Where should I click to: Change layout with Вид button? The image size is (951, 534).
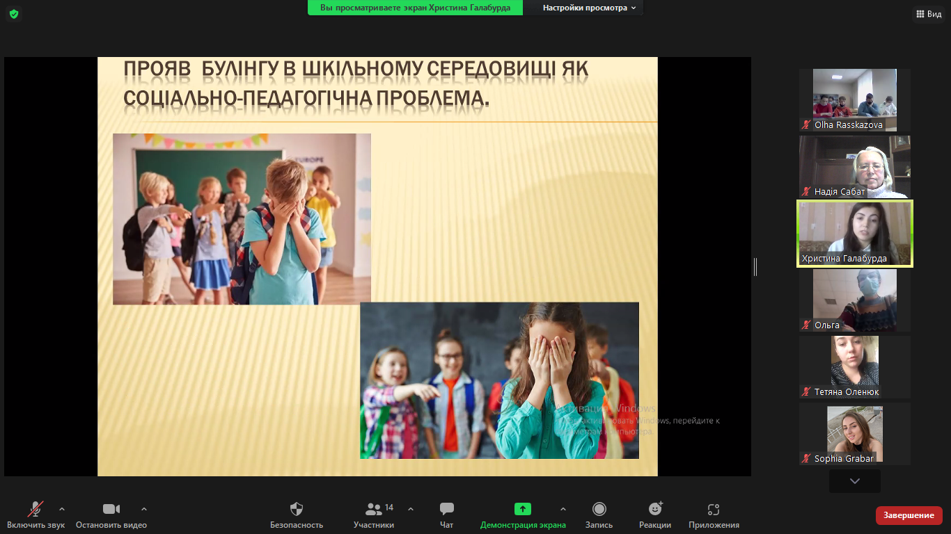tap(928, 14)
